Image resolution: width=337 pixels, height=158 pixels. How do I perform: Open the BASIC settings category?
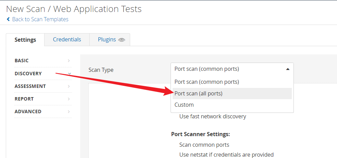tap(22, 61)
